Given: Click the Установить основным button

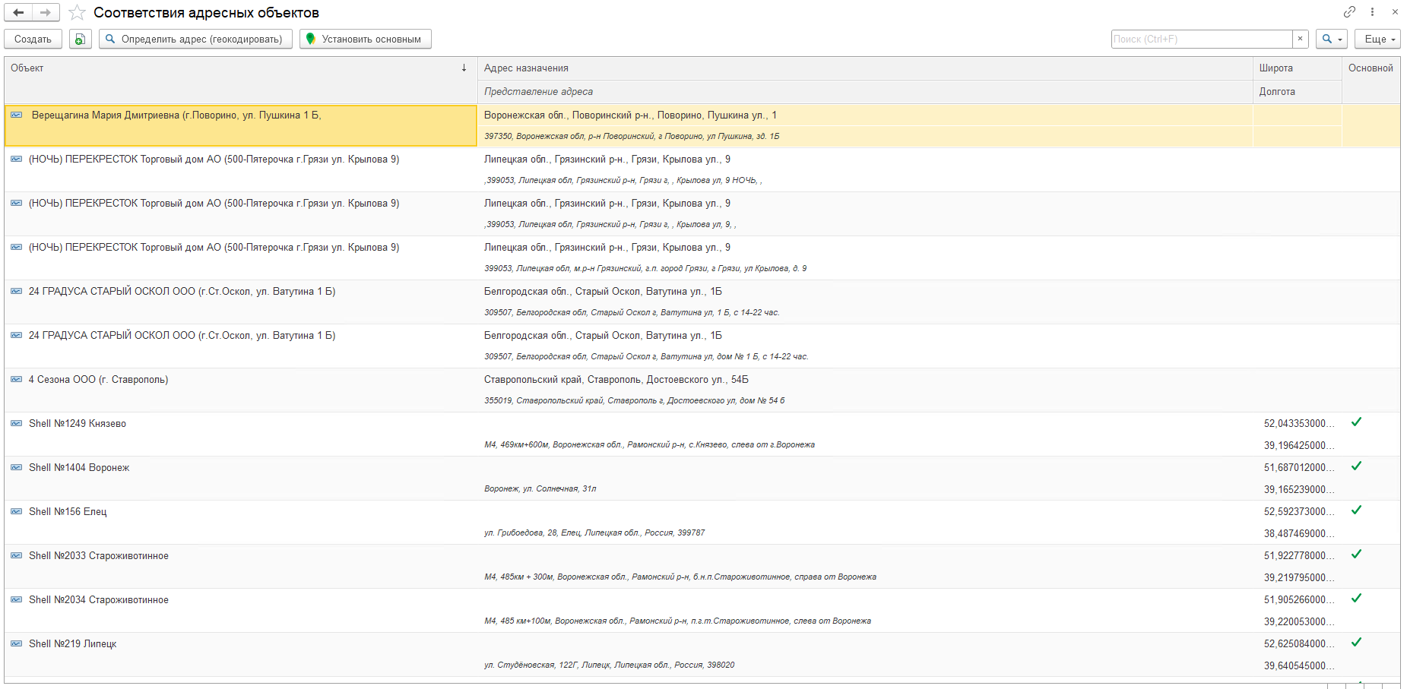Looking at the screenshot, I should [365, 39].
